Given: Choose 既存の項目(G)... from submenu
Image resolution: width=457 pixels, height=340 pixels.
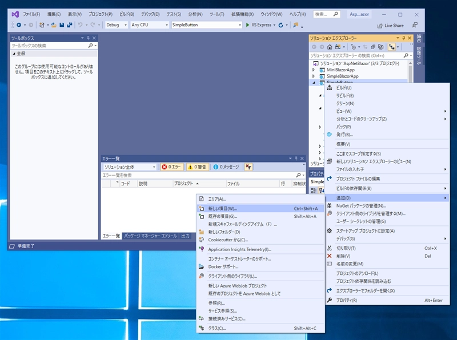Looking at the screenshot, I should point(260,216).
